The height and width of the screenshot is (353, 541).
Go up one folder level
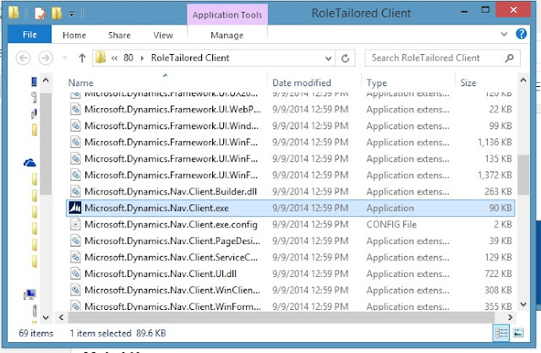click(x=82, y=58)
